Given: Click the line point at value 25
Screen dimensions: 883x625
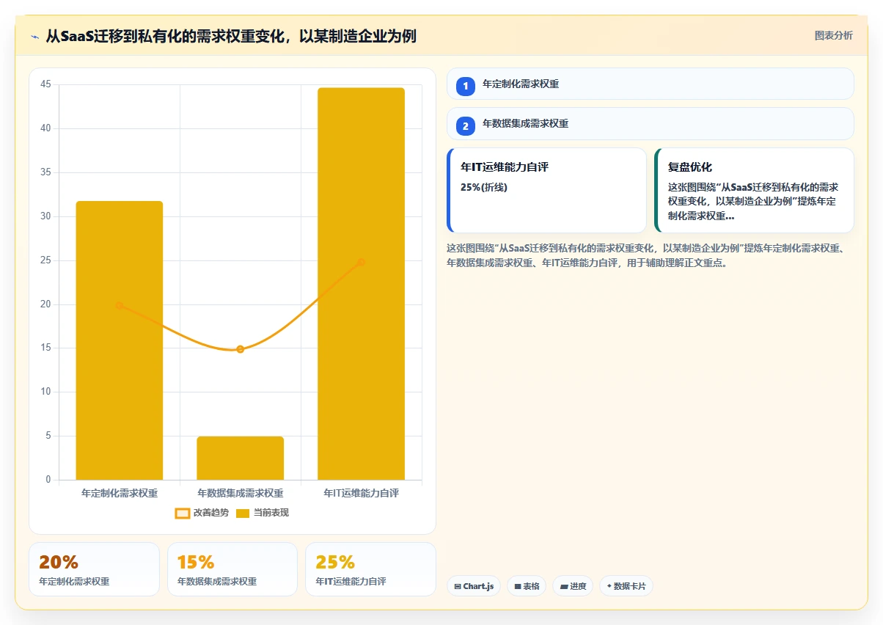Looking at the screenshot, I should (x=361, y=262).
